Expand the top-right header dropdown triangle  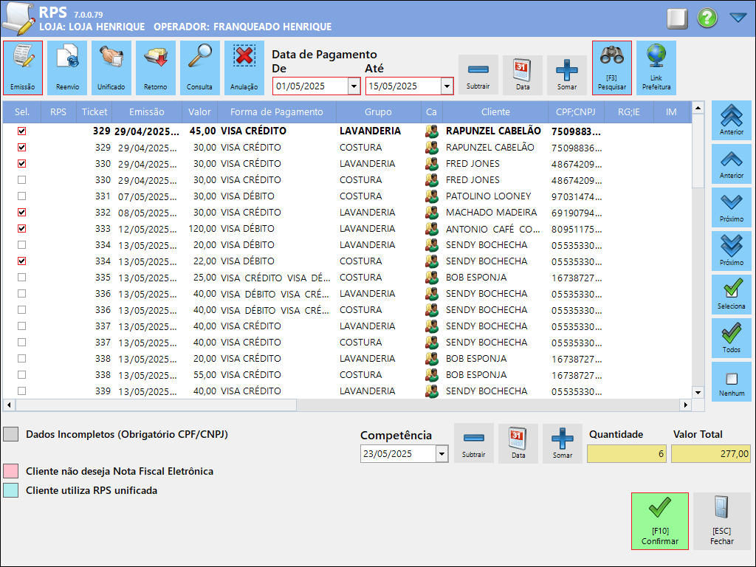(x=738, y=18)
